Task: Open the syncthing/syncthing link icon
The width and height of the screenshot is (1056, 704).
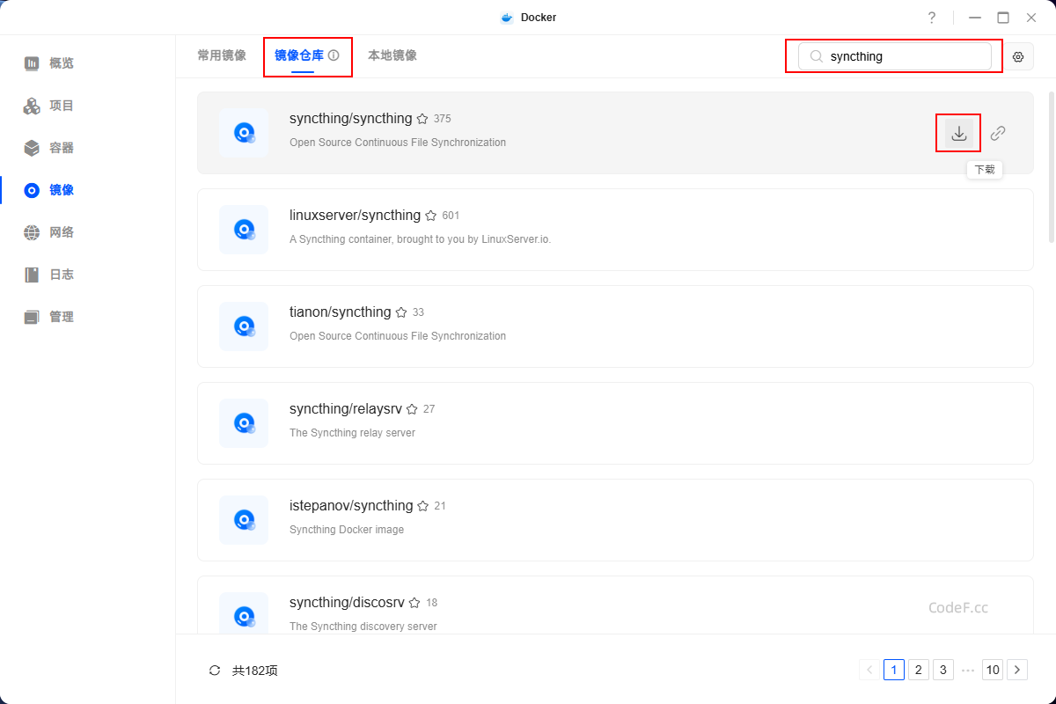Action: pos(998,133)
